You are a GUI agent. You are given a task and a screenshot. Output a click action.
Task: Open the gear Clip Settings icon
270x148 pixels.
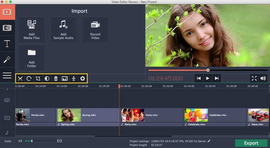pyautogui.click(x=82, y=78)
